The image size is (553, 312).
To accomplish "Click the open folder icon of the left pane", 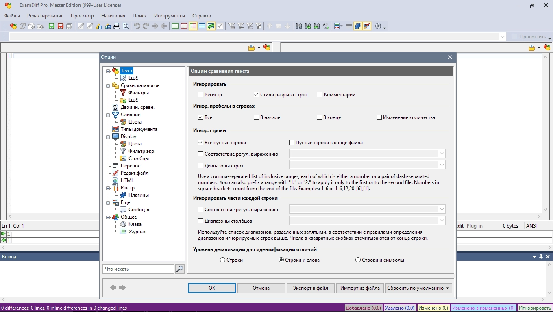I will (x=252, y=48).
